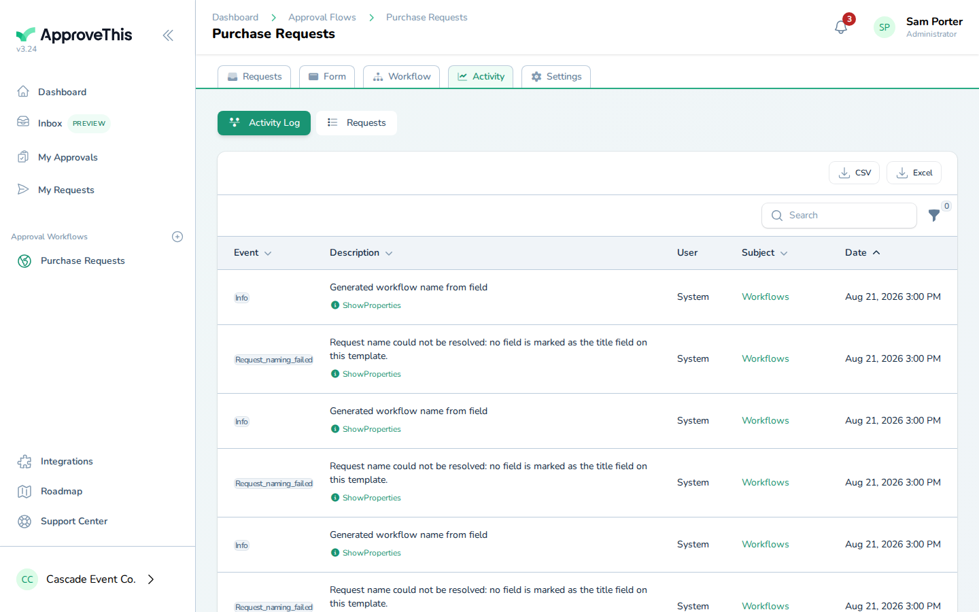Screen dimensions: 979x612
Task: Click the Approval Flows breadcrumb link
Action: point(322,17)
